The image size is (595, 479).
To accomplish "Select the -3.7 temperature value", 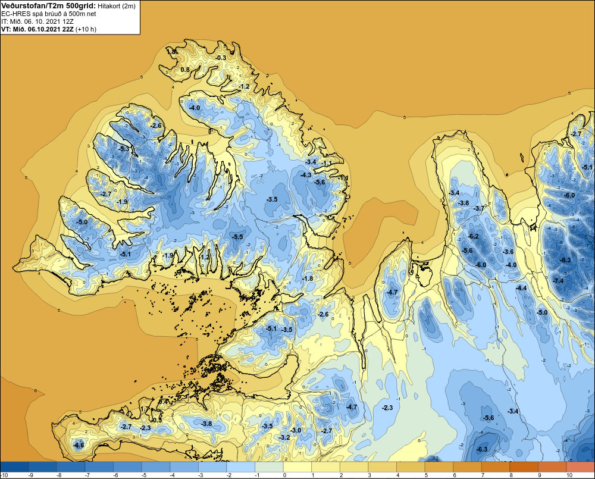I will tap(479, 208).
